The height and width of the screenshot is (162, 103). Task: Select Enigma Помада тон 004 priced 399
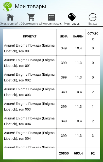[52, 136]
